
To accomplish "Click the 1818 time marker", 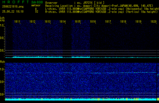I will [123, 22].
